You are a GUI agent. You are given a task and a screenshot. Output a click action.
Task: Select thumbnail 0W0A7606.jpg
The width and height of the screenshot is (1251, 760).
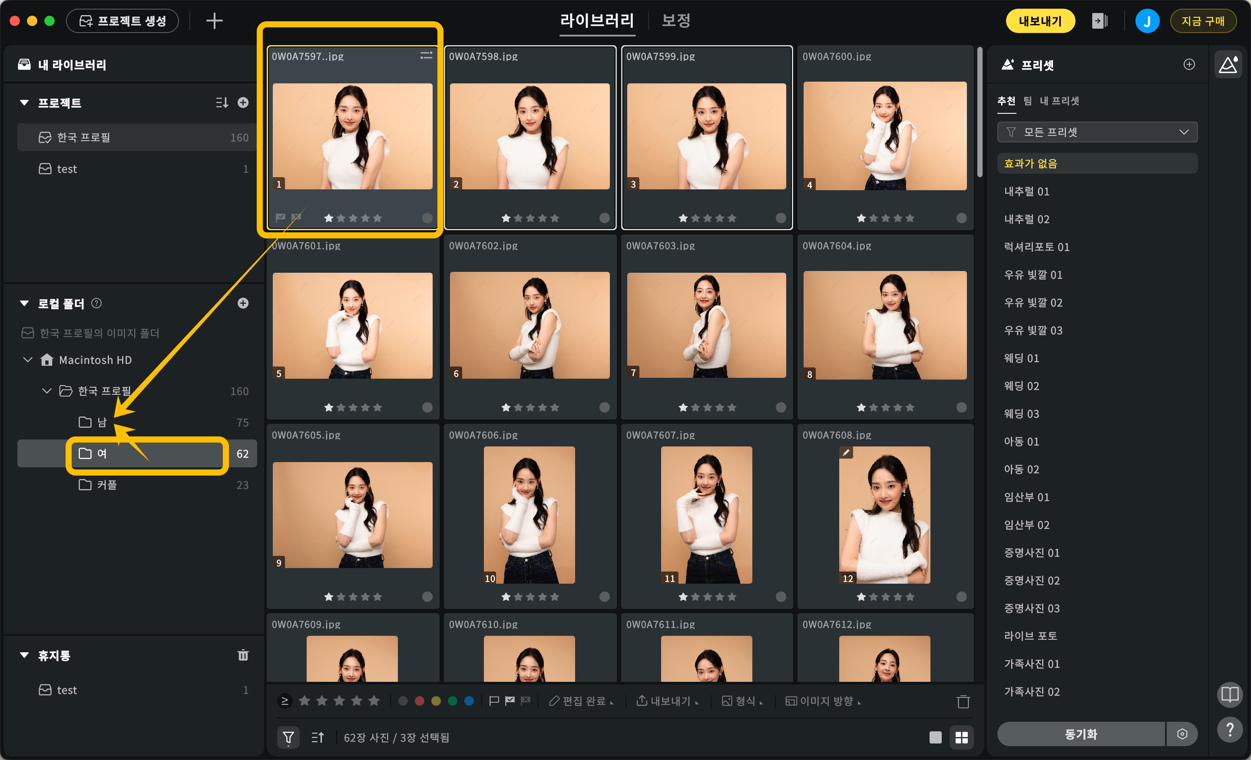pyautogui.click(x=530, y=515)
